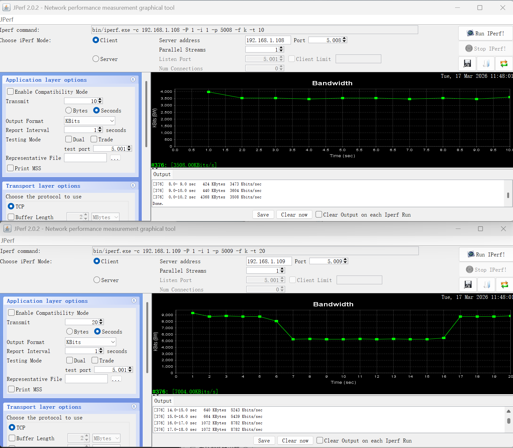Click the clear-output brush icon in top window
The image size is (513, 448).
[486, 64]
